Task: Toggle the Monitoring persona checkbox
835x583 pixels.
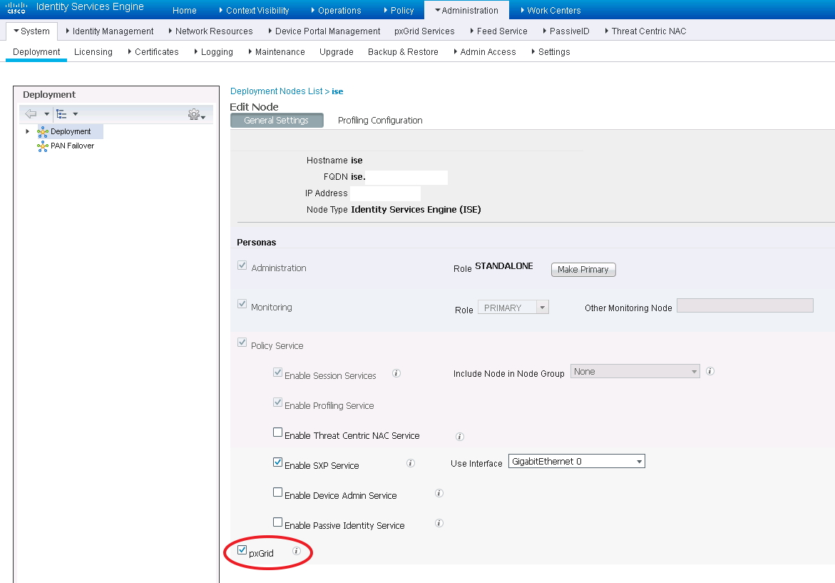Action: 242,304
